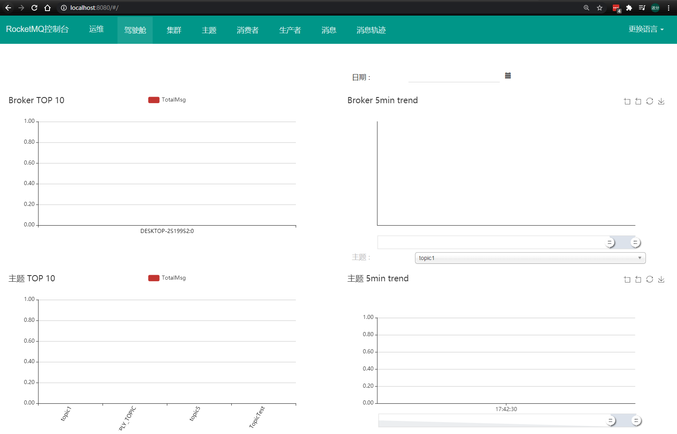Open the browser three-dot menu

(x=668, y=8)
